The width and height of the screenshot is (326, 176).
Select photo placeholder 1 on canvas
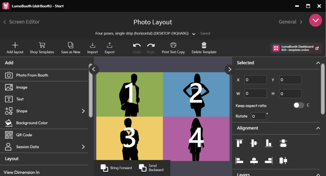[x=129, y=94]
